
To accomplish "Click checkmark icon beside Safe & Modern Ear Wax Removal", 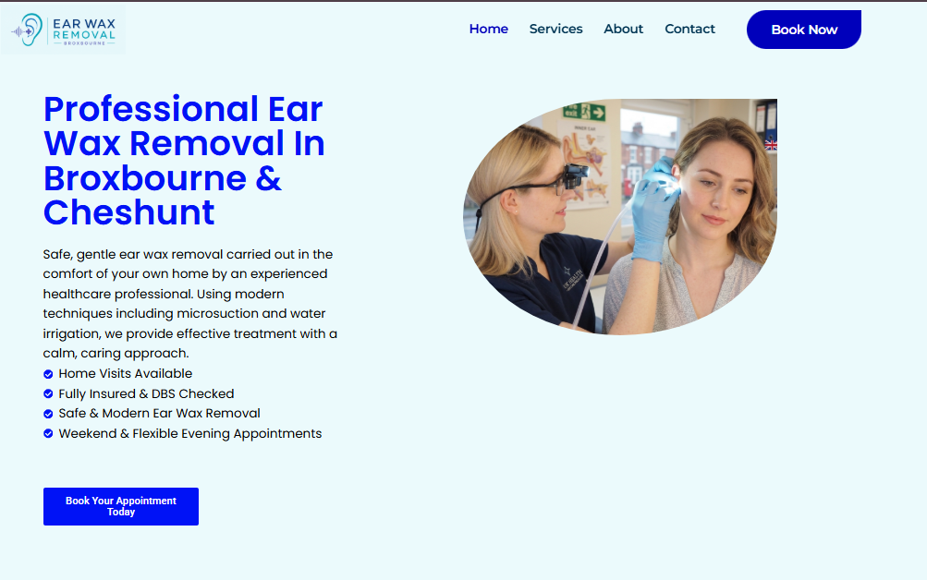I will [48, 414].
